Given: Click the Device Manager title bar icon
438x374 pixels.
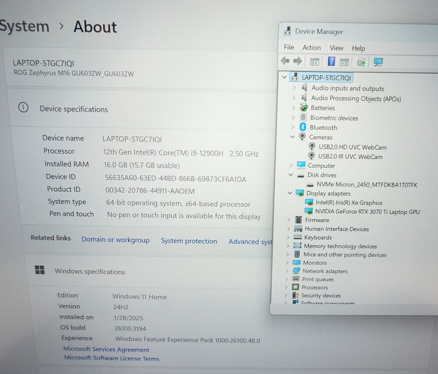Looking at the screenshot, I should point(287,31).
